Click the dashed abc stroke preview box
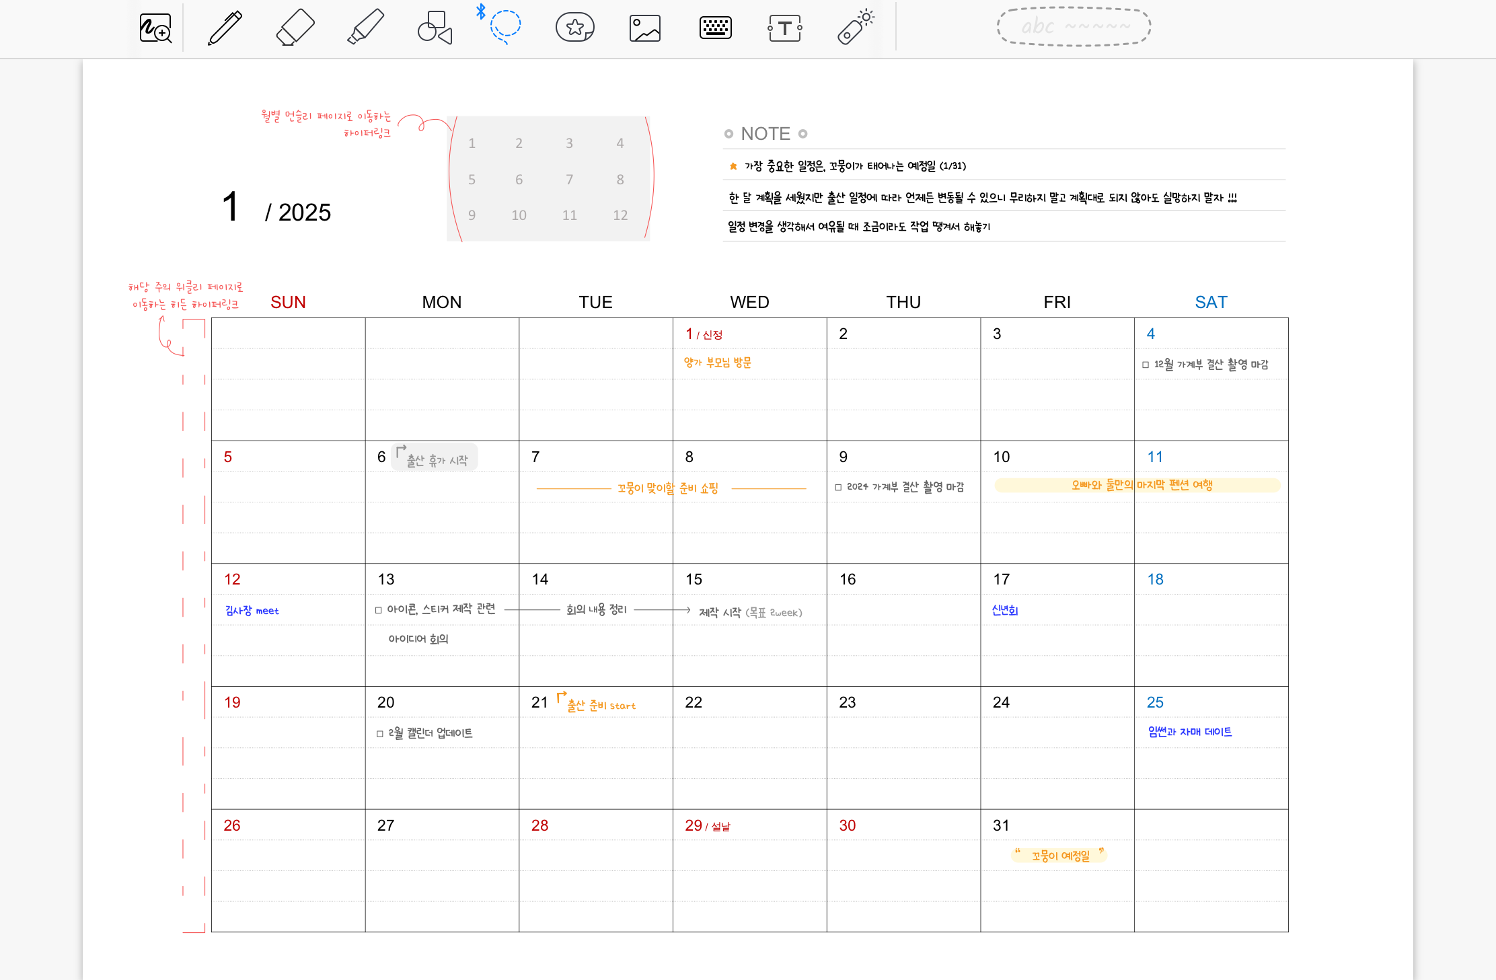This screenshot has height=980, width=1496. 1074,27
